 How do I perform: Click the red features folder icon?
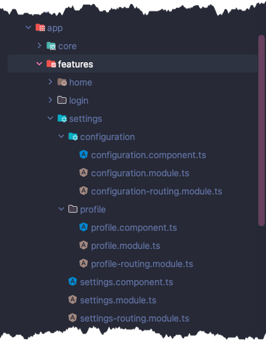point(51,64)
